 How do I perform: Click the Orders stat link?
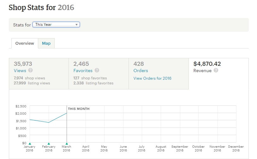(140, 71)
